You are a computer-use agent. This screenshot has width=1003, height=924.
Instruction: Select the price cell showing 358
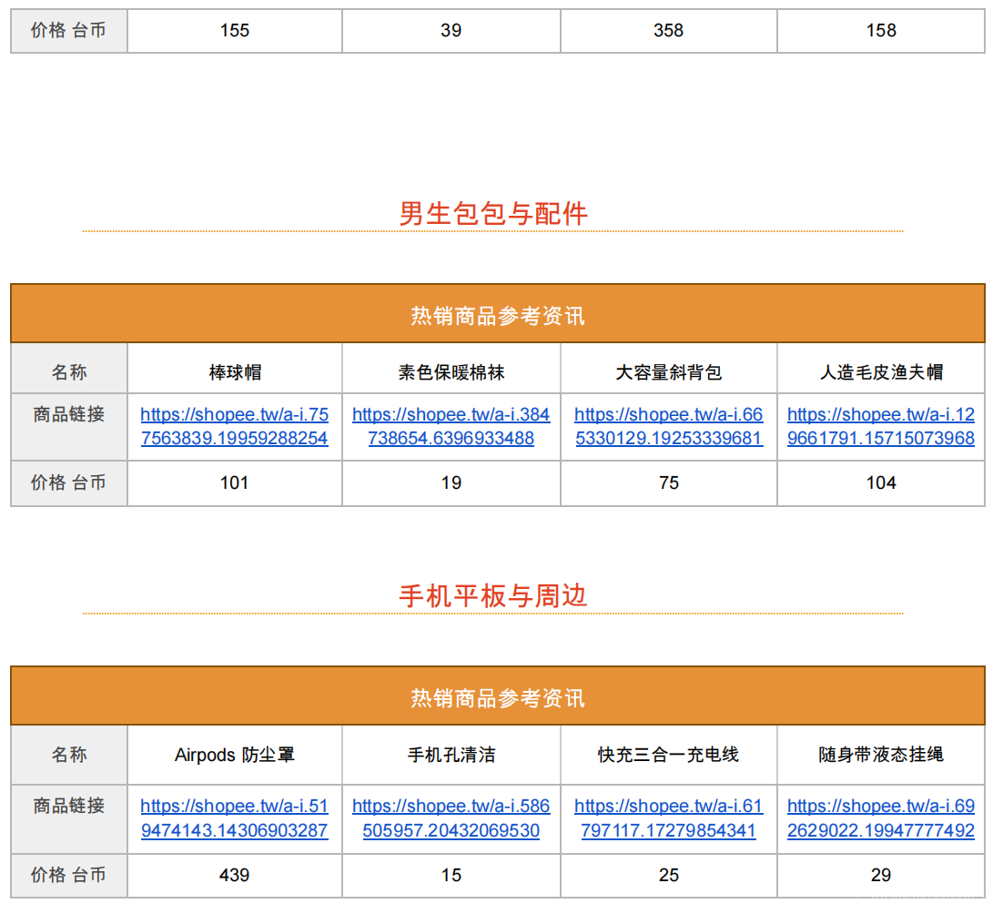click(x=667, y=30)
